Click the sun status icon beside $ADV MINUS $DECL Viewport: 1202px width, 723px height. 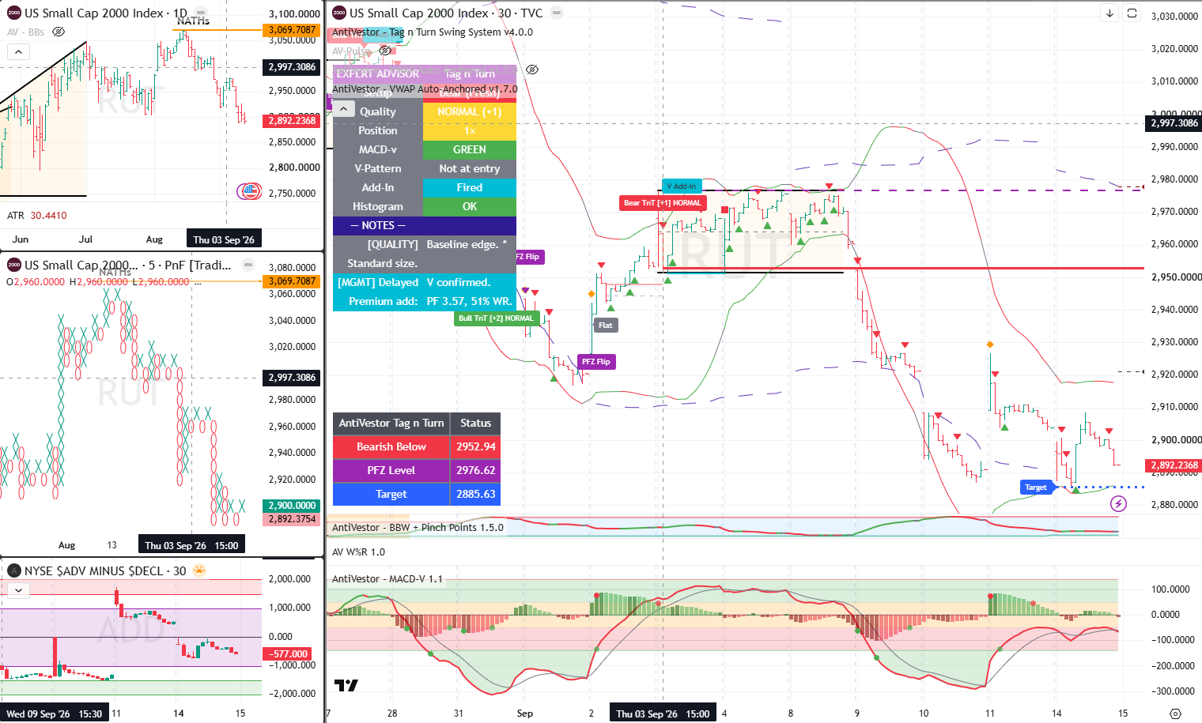pyautogui.click(x=199, y=570)
